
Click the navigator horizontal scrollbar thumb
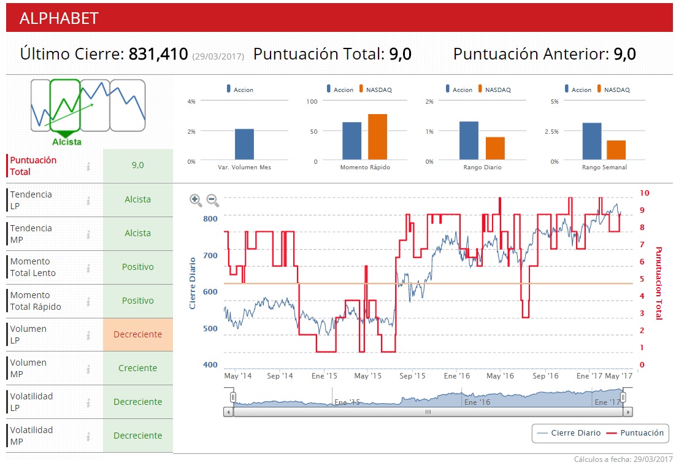428,412
